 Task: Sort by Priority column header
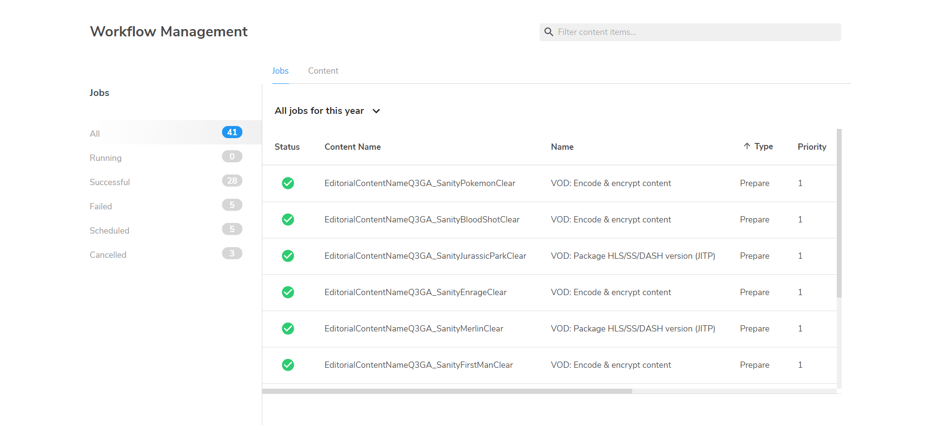812,147
